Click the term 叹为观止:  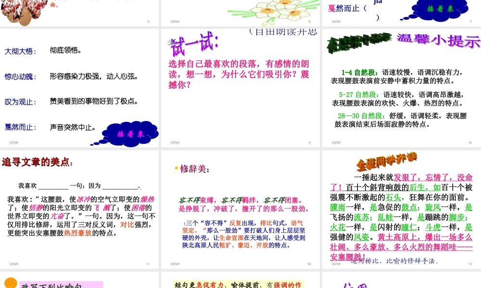20,102
